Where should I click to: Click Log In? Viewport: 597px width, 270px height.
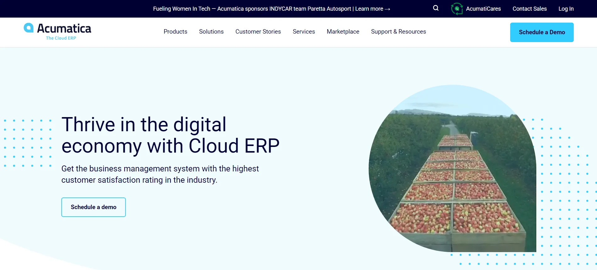pyautogui.click(x=566, y=9)
